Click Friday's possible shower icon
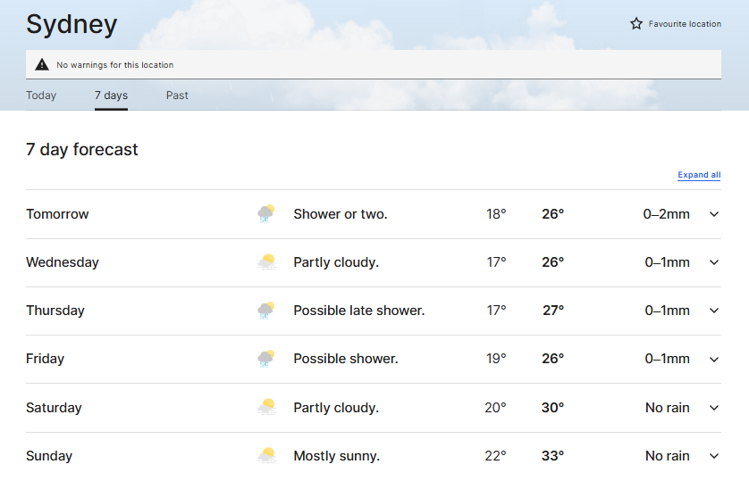 266,359
